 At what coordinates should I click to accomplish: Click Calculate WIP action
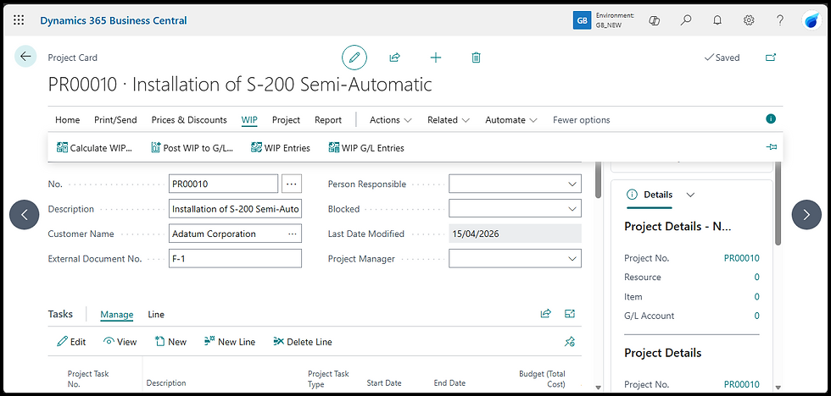[x=94, y=148]
